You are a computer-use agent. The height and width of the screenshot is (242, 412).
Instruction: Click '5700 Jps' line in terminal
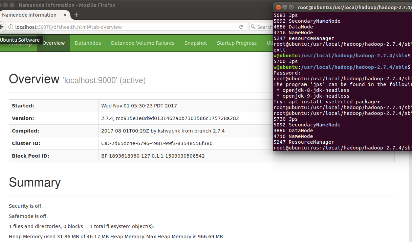286,61
